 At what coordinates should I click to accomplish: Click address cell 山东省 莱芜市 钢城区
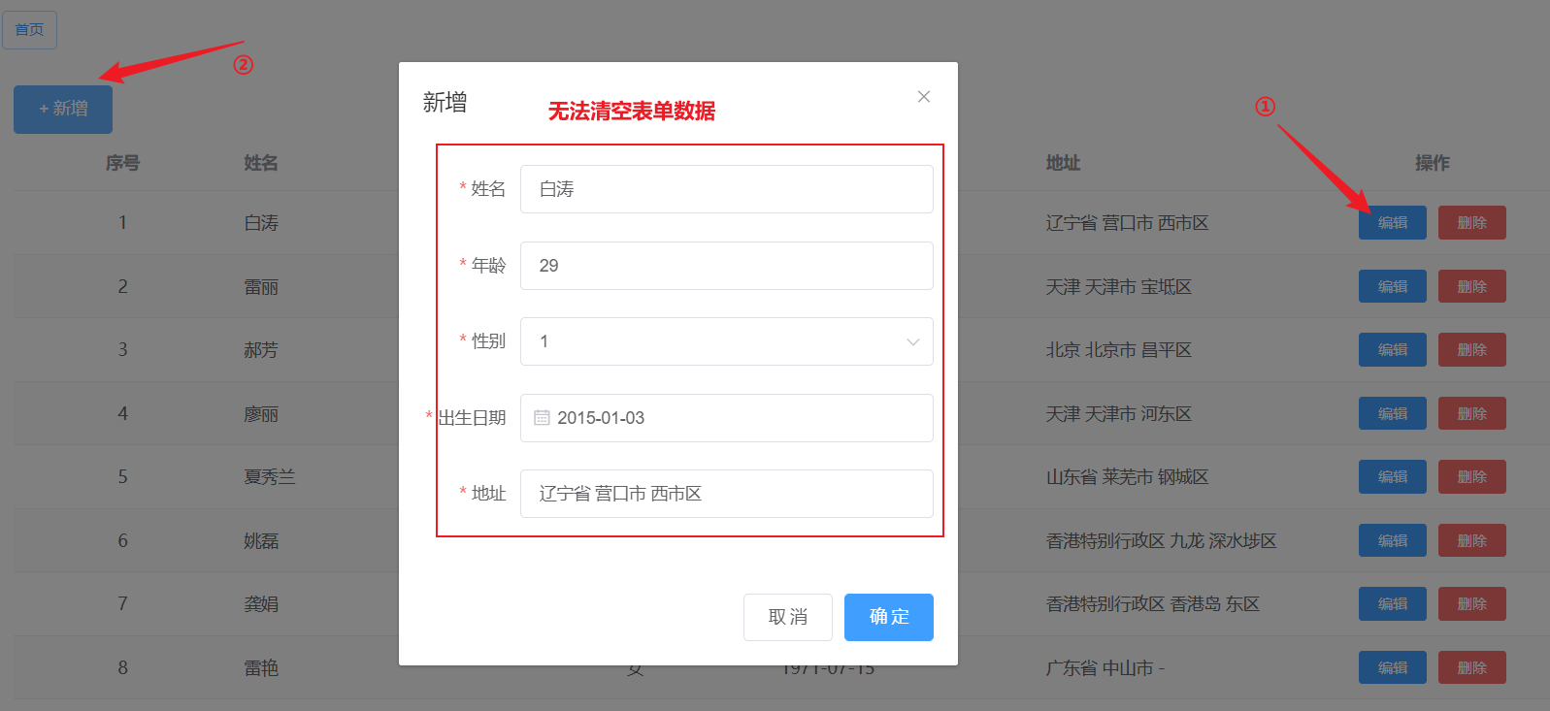coord(1127,477)
